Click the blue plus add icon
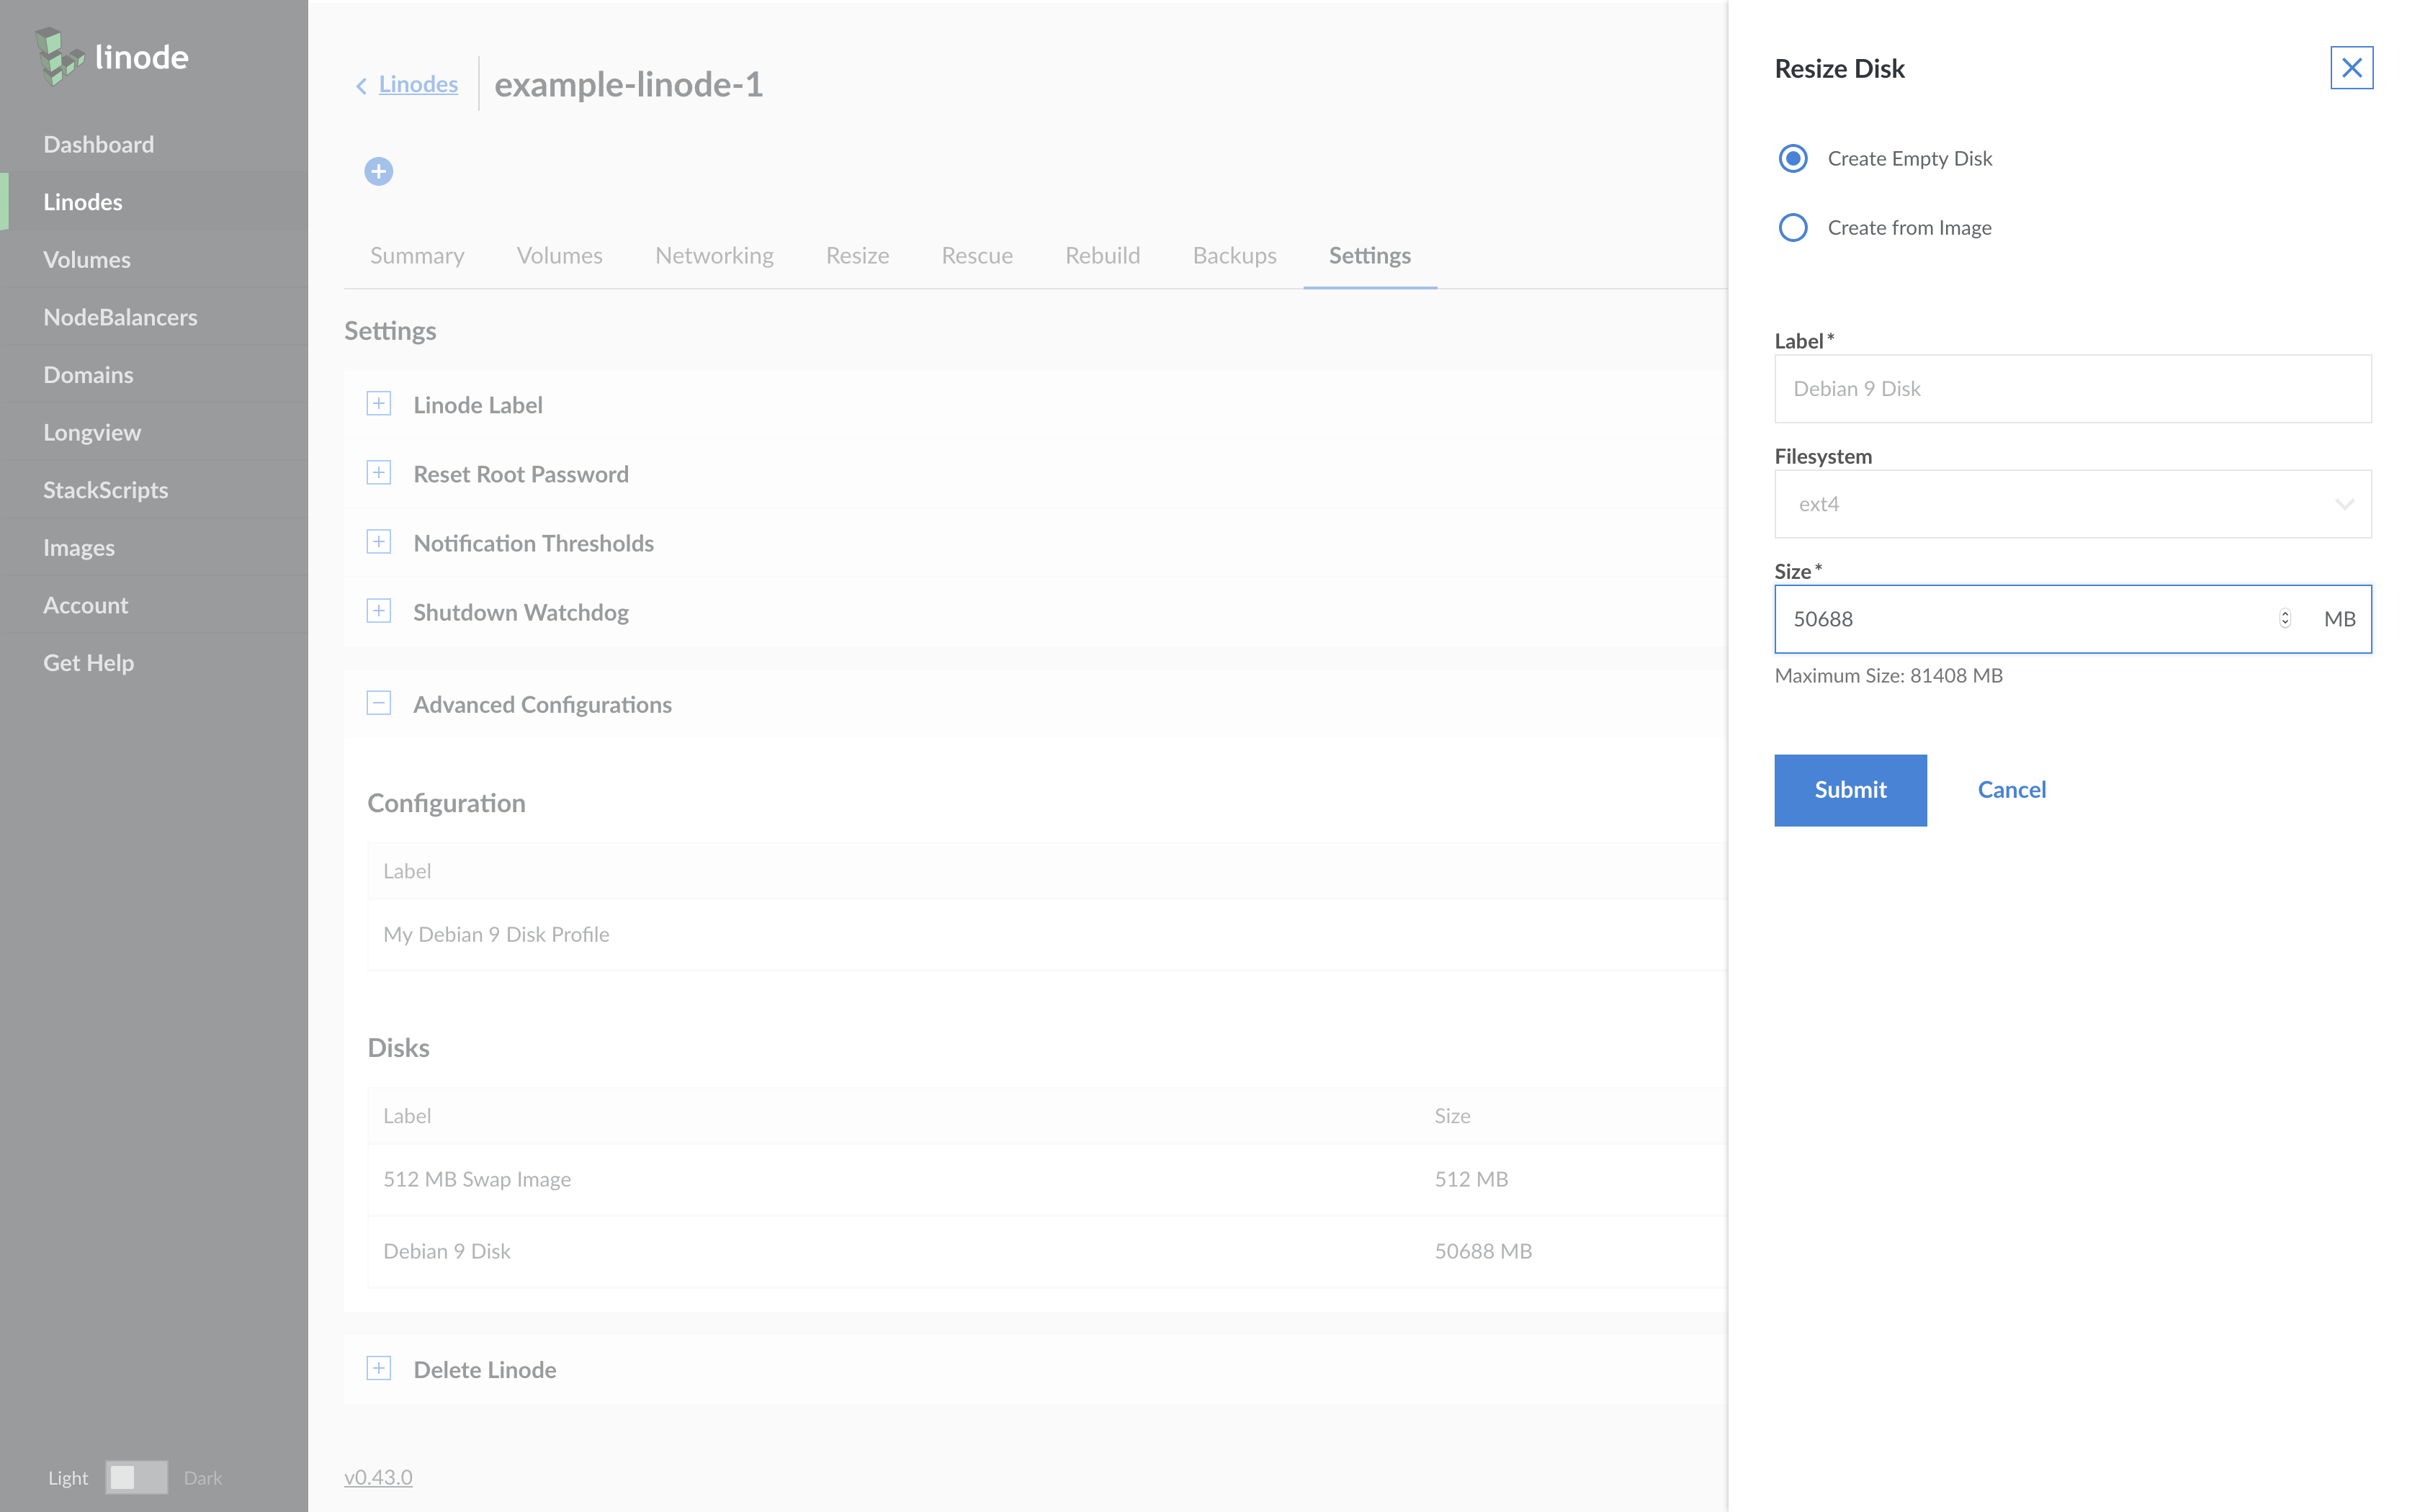This screenshot has height=1512, width=2420. [x=378, y=171]
